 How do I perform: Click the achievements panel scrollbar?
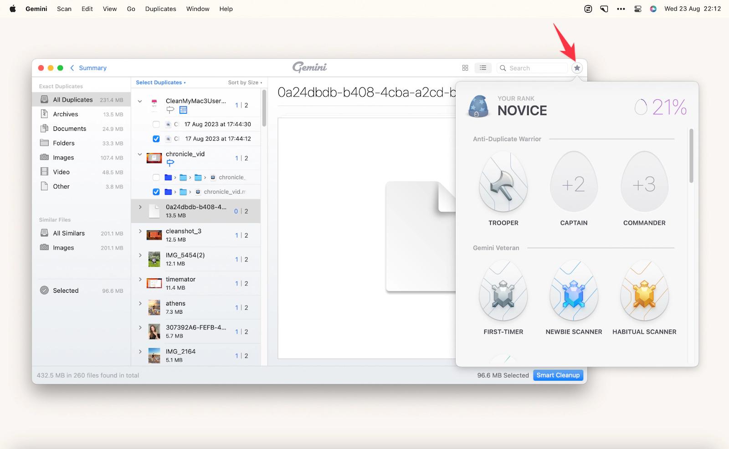691,156
